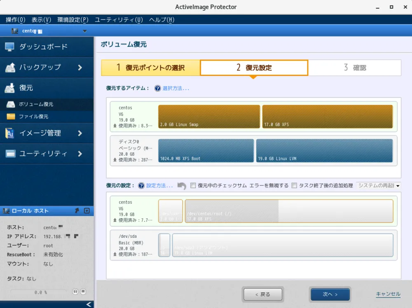
Task: Collapse the sidebar with the chevron arrow
Action: point(88,305)
